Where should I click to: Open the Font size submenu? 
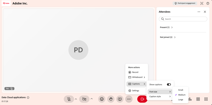160,92
